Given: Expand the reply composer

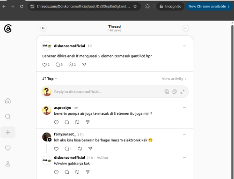Looking at the screenshot, I should (183, 92).
